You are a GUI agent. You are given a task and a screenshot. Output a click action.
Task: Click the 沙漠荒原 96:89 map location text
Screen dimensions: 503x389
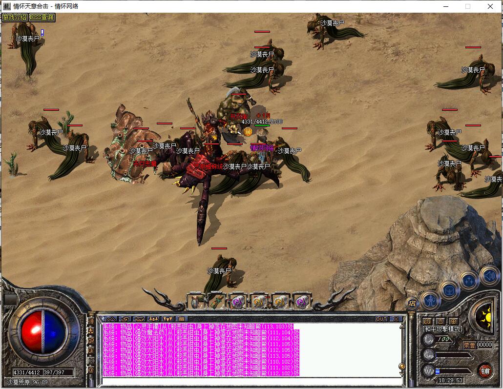tap(27, 382)
